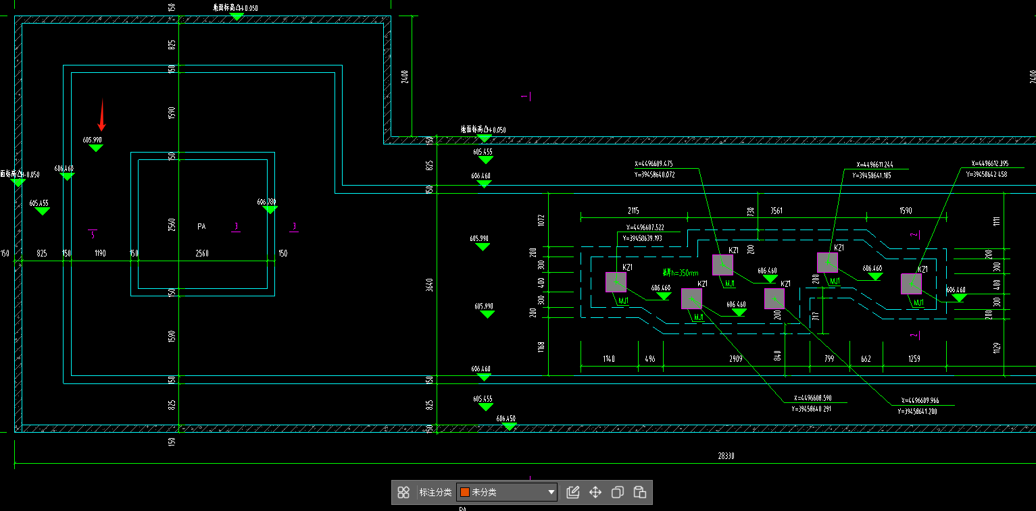
Task: Select the Y=39458640.072 coordinate label
Action: click(x=656, y=175)
